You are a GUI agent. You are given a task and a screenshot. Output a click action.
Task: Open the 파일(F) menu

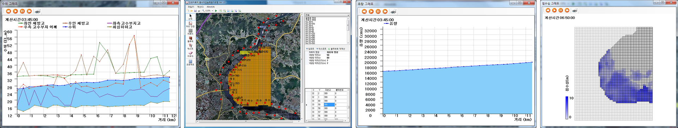(191, 7)
